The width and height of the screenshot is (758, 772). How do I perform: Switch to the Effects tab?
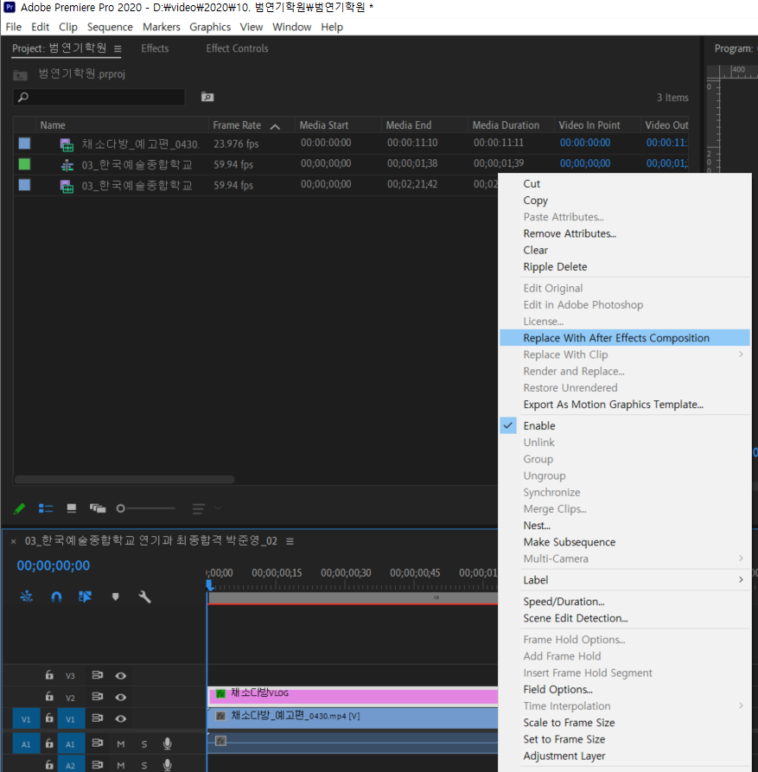(155, 48)
